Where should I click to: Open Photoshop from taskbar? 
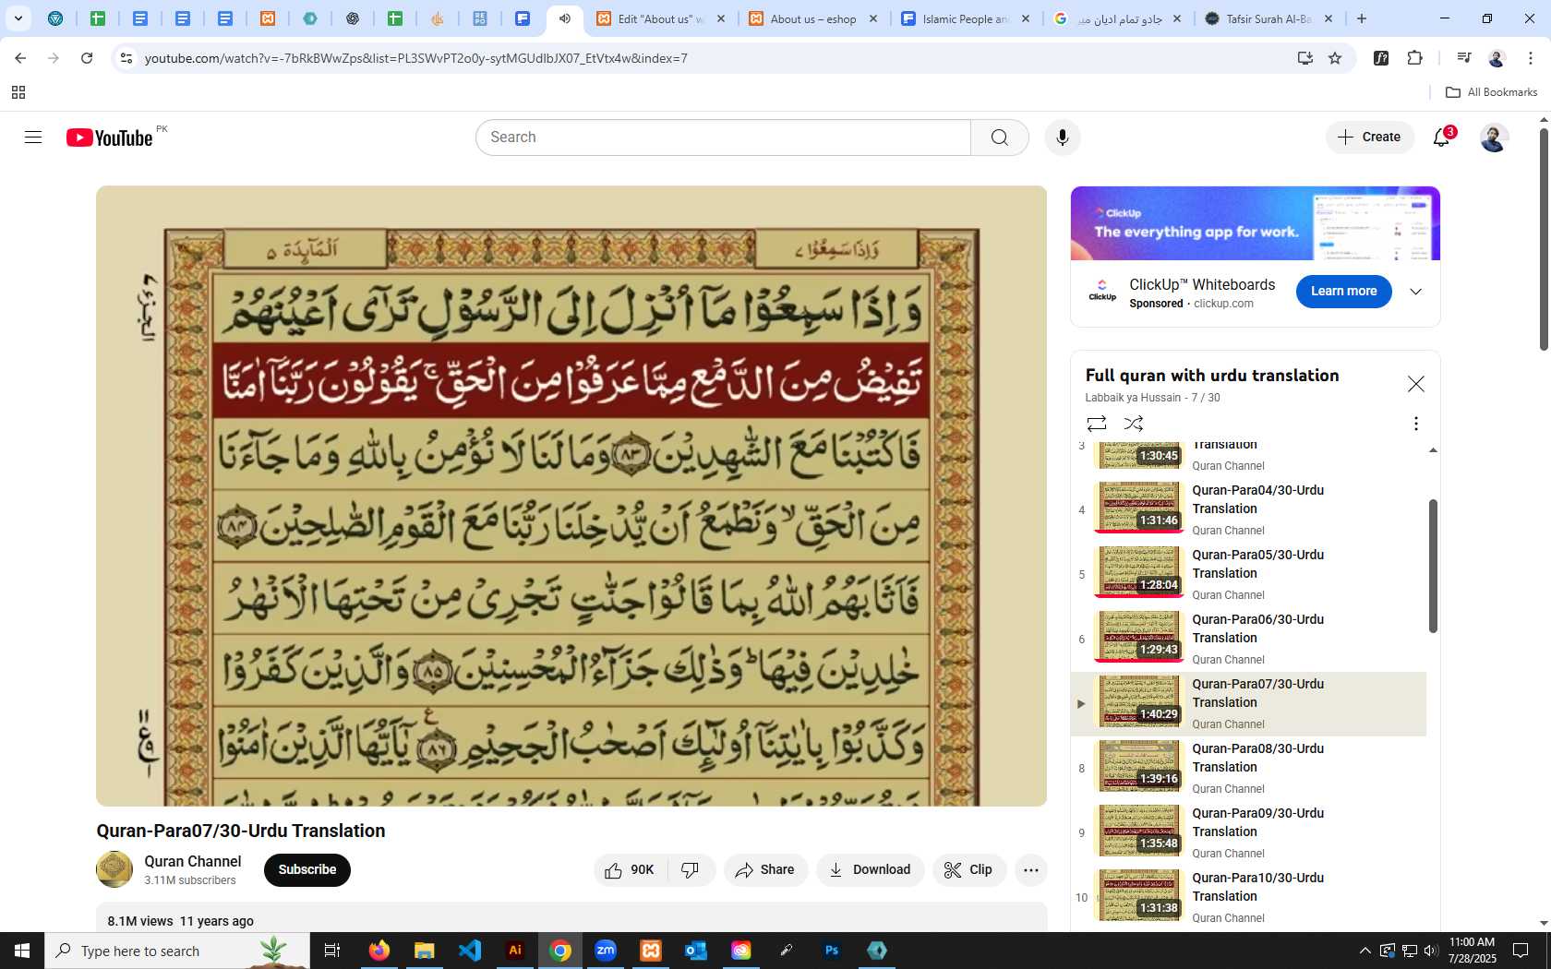832,951
